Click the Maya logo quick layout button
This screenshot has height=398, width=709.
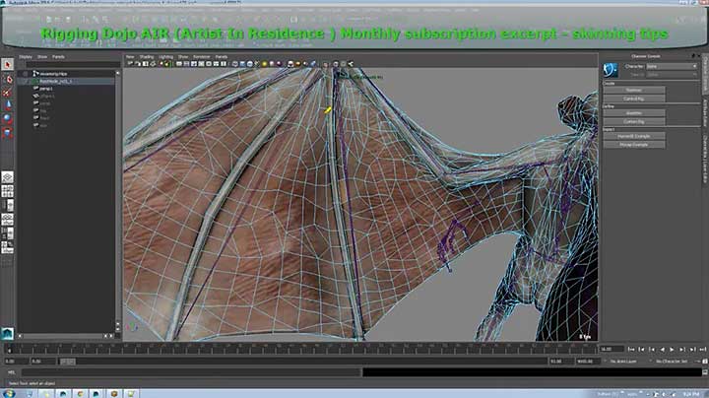[x=7, y=333]
